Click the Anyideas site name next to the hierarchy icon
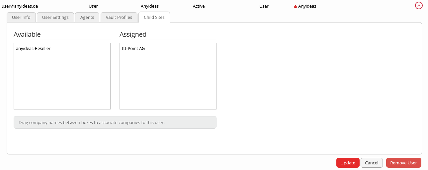This screenshot has height=170, width=428. coord(307,6)
